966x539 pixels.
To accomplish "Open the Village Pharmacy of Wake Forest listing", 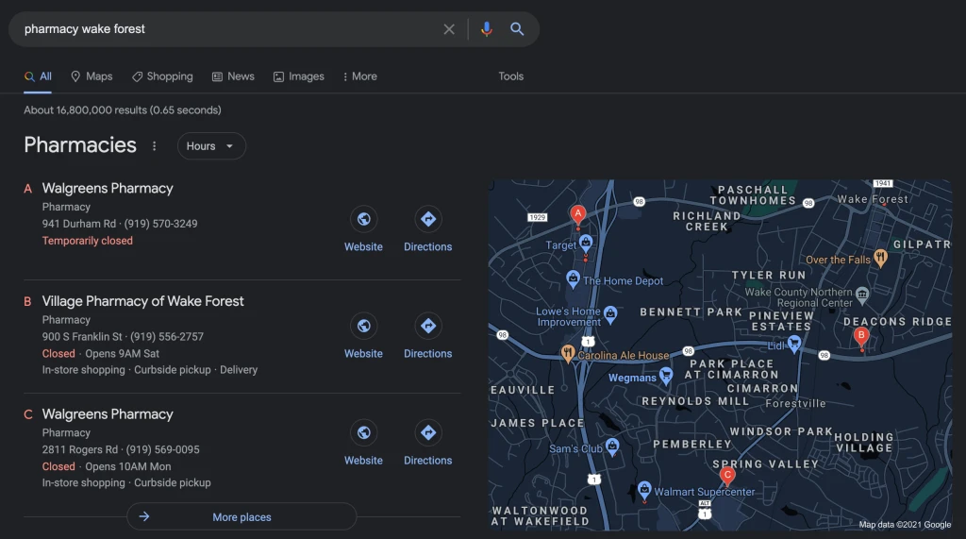I will pos(143,301).
